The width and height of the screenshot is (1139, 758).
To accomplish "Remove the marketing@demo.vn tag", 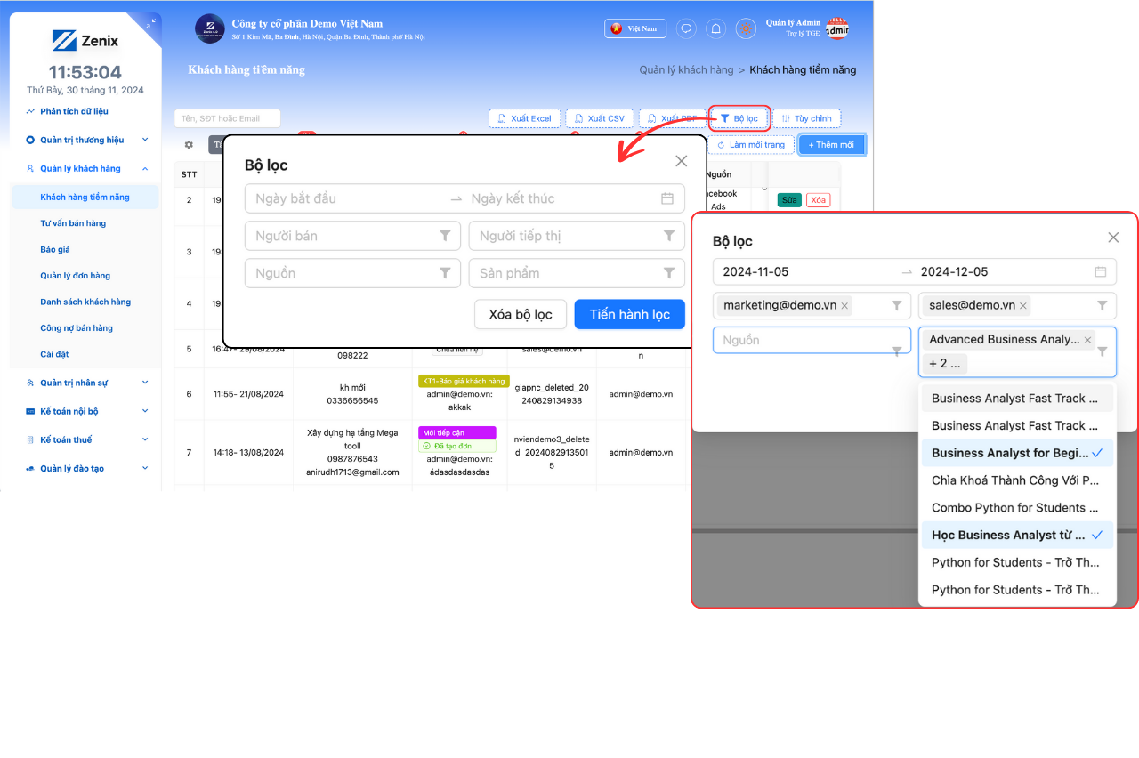I will click(844, 306).
